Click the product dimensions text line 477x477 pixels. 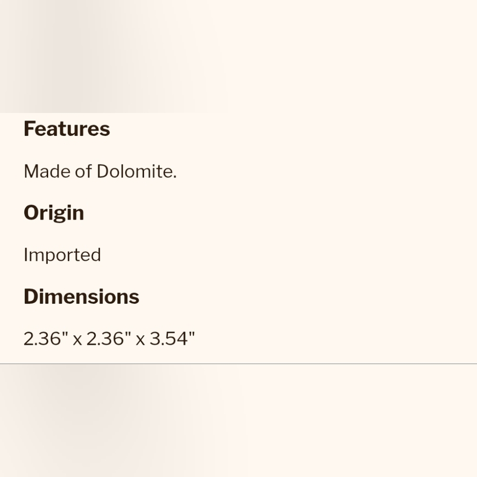tap(109, 338)
